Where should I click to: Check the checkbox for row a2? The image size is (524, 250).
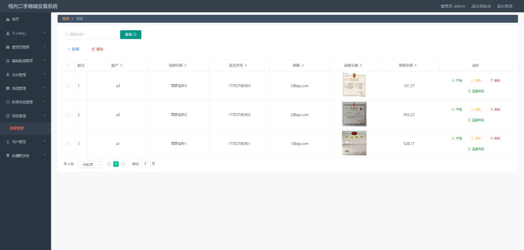tap(69, 115)
